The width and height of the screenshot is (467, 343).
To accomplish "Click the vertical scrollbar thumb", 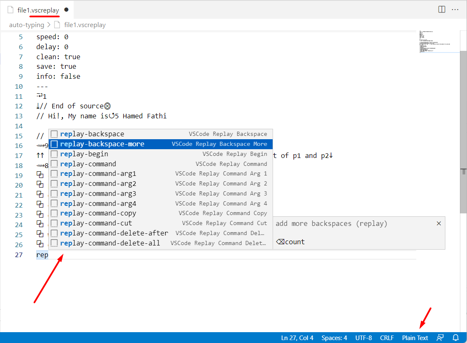I will click(x=463, y=132).
